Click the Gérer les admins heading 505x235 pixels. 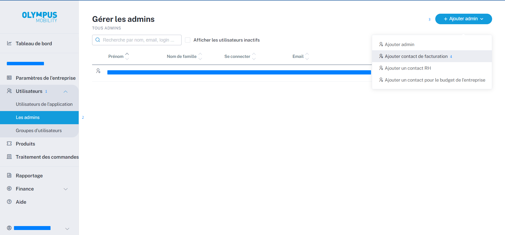pyautogui.click(x=123, y=19)
